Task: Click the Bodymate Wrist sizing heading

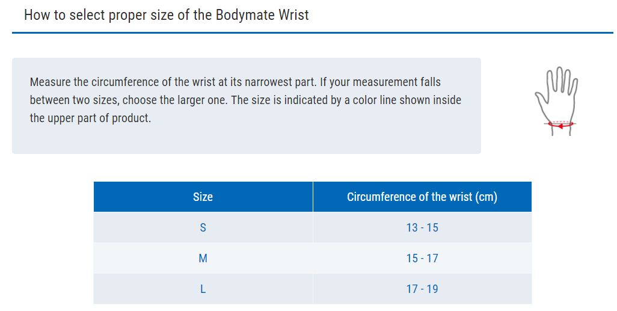Action: (x=166, y=15)
